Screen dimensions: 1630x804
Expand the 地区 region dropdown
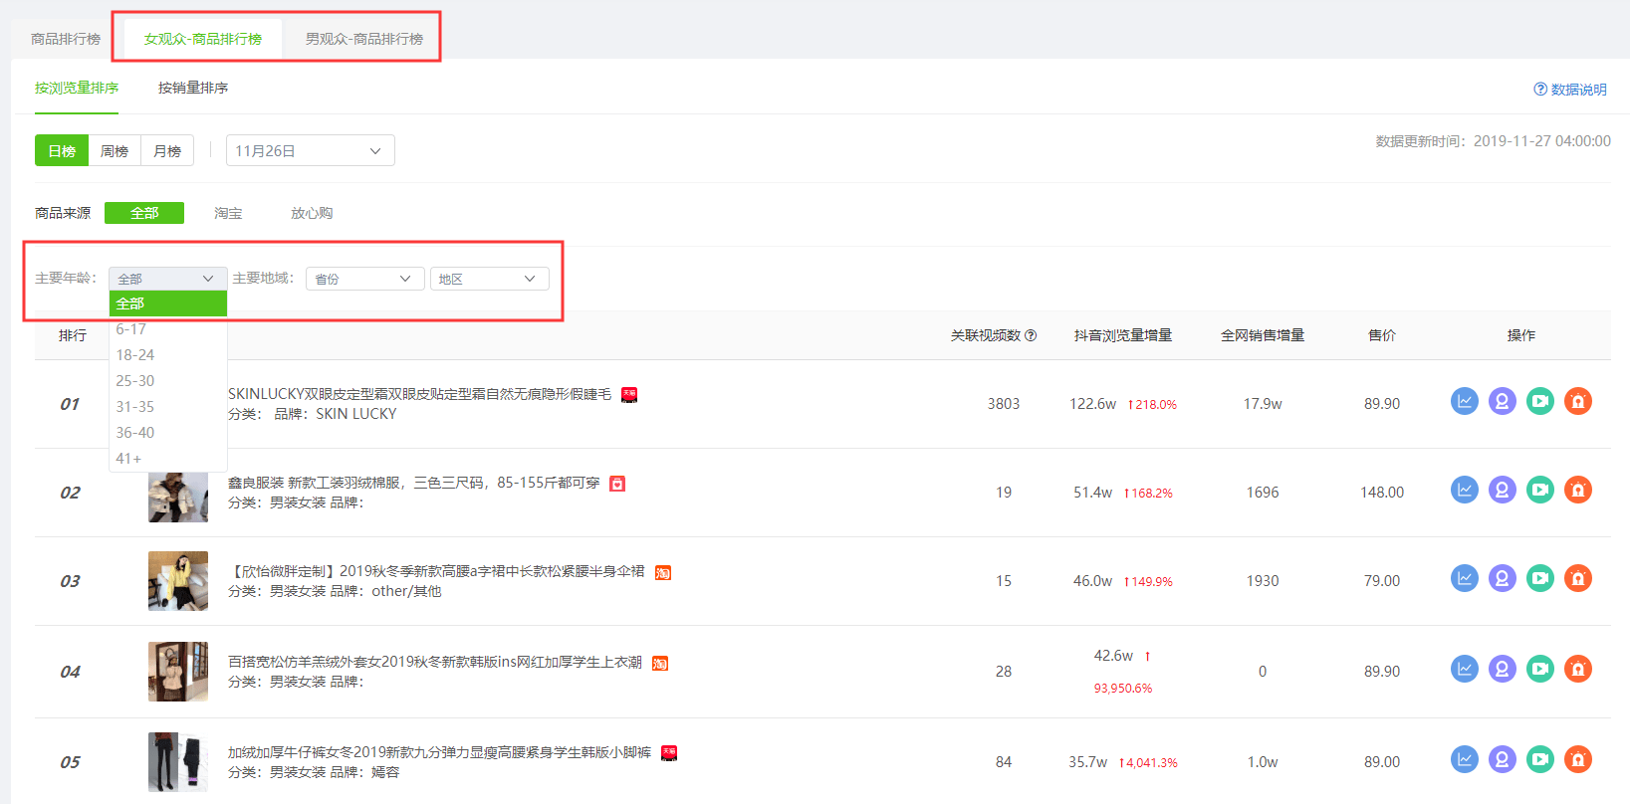point(488,280)
